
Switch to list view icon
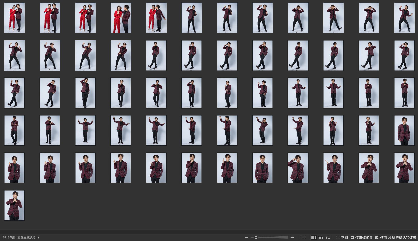[328, 238]
